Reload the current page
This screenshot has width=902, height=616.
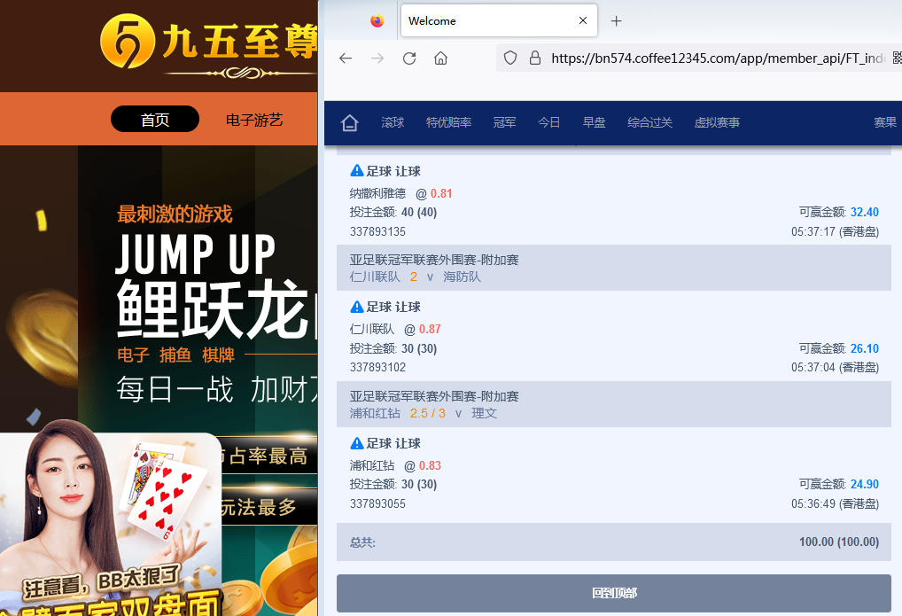click(409, 58)
